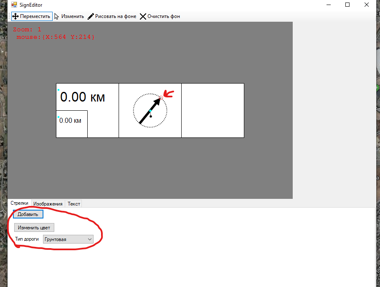This screenshot has width=380, height=287.
Task: Click the cyan handle of small 0.00 км text
Action: (58, 117)
